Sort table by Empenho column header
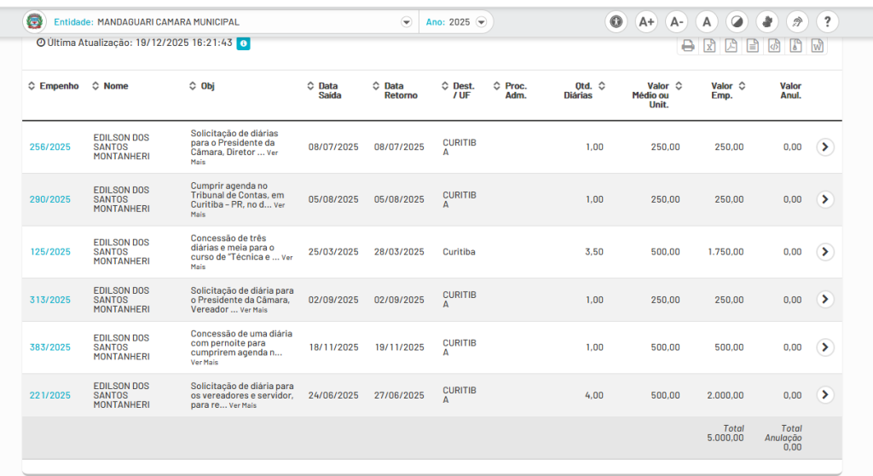The height and width of the screenshot is (476, 873). tap(59, 86)
